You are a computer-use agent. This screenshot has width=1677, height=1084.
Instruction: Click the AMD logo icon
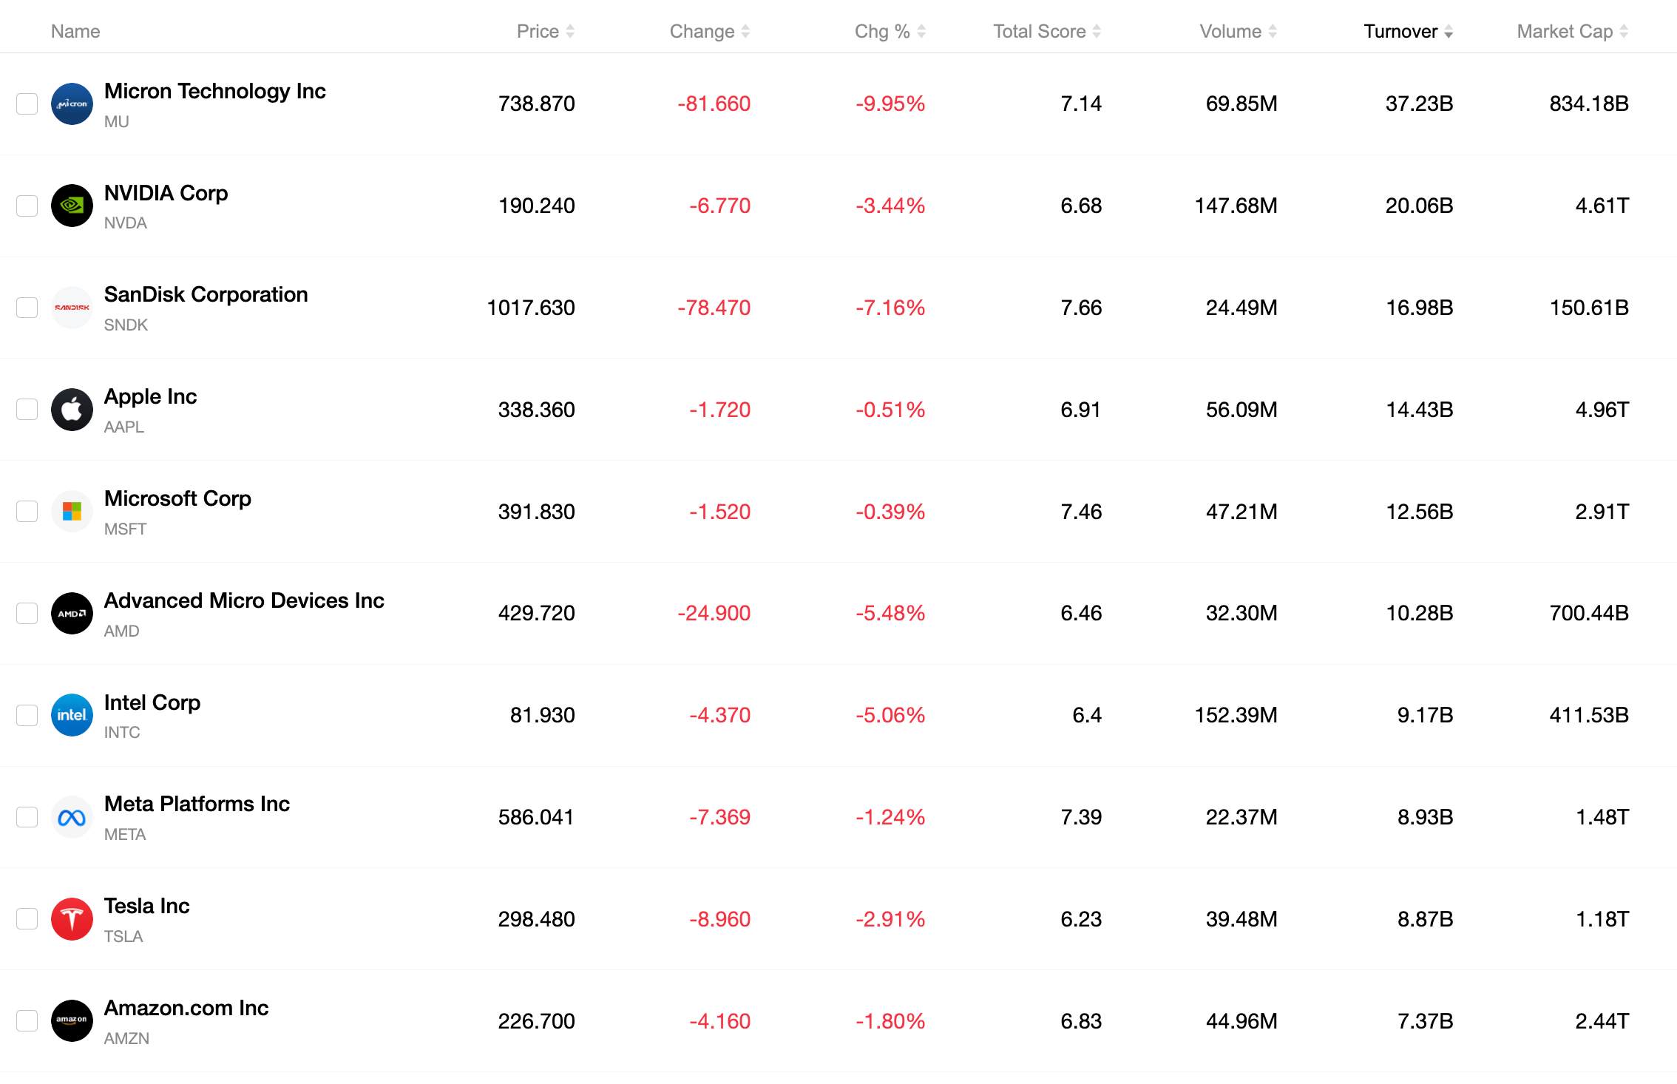pos(72,614)
